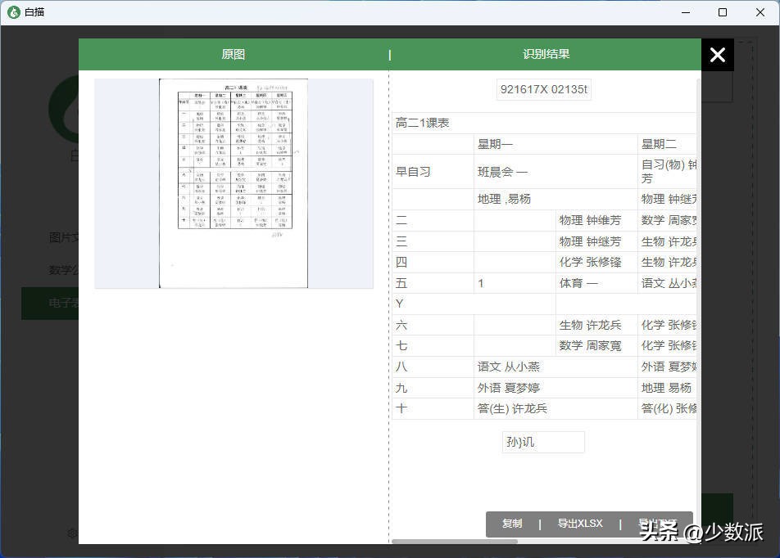Screen dimensions: 780x558
Task: Select the 班晨会 一 table cell
Action: pos(504,171)
